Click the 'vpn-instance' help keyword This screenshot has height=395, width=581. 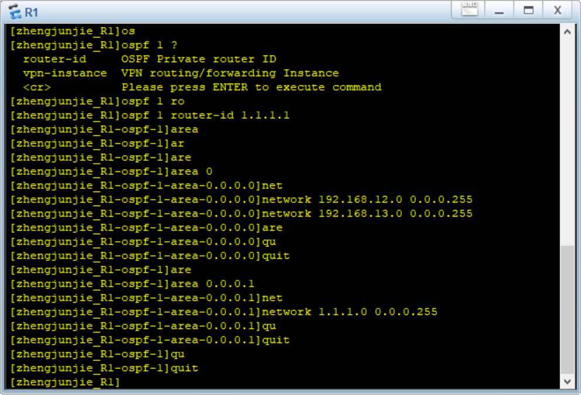coord(65,73)
